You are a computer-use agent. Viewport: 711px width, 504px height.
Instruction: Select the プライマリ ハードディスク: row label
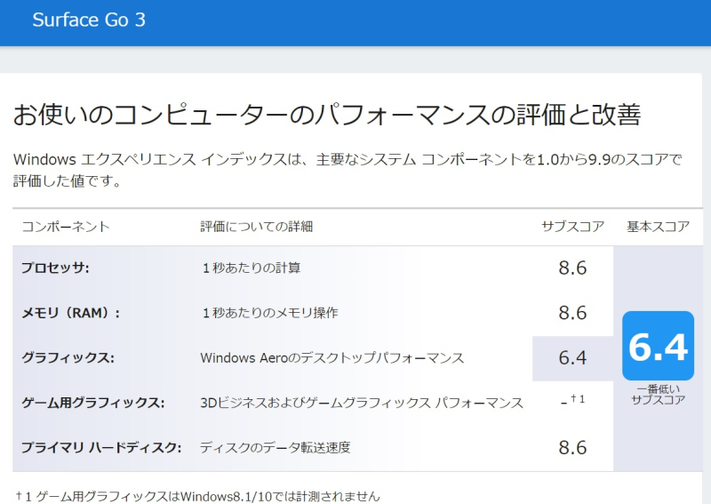coord(101,447)
